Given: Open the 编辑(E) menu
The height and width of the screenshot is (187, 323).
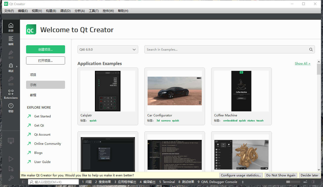Looking at the screenshot, I should [x=23, y=11].
